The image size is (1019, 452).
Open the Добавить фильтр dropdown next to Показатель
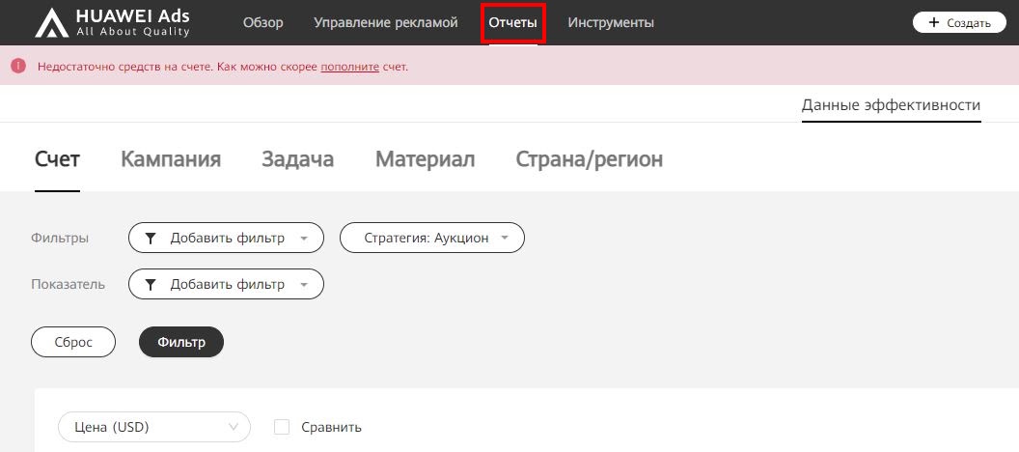point(226,284)
